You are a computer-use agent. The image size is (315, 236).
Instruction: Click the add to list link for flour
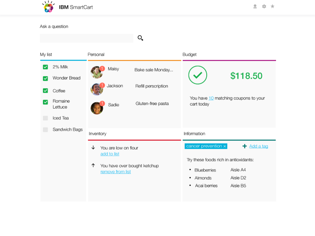pyautogui.click(x=109, y=154)
